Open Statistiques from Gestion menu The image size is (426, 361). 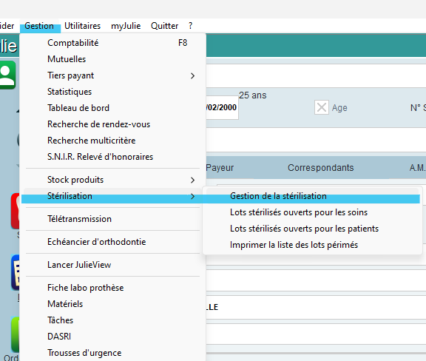pyautogui.click(x=113, y=92)
